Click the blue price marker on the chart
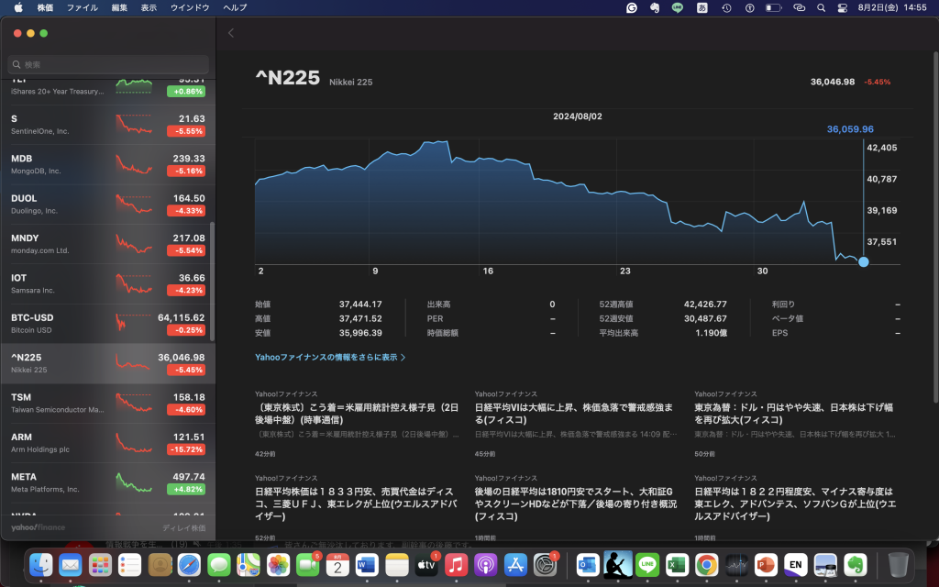The image size is (939, 587). coord(863,262)
